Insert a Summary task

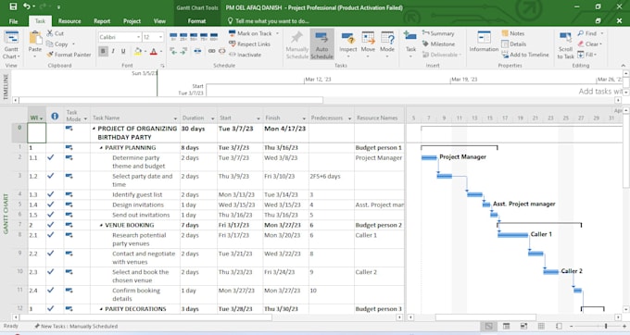point(438,33)
